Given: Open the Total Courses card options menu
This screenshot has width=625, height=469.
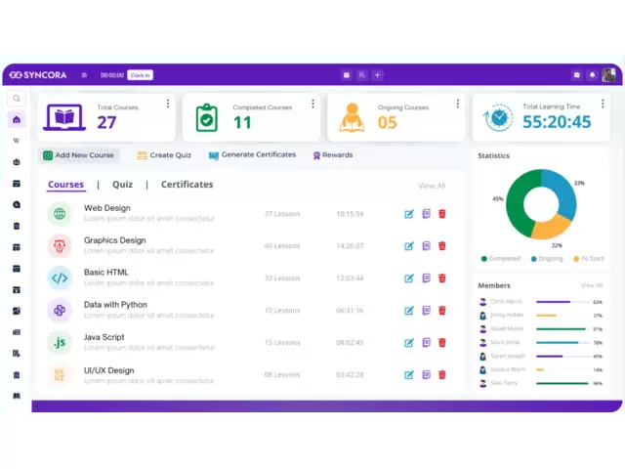Looking at the screenshot, I should [x=167, y=104].
